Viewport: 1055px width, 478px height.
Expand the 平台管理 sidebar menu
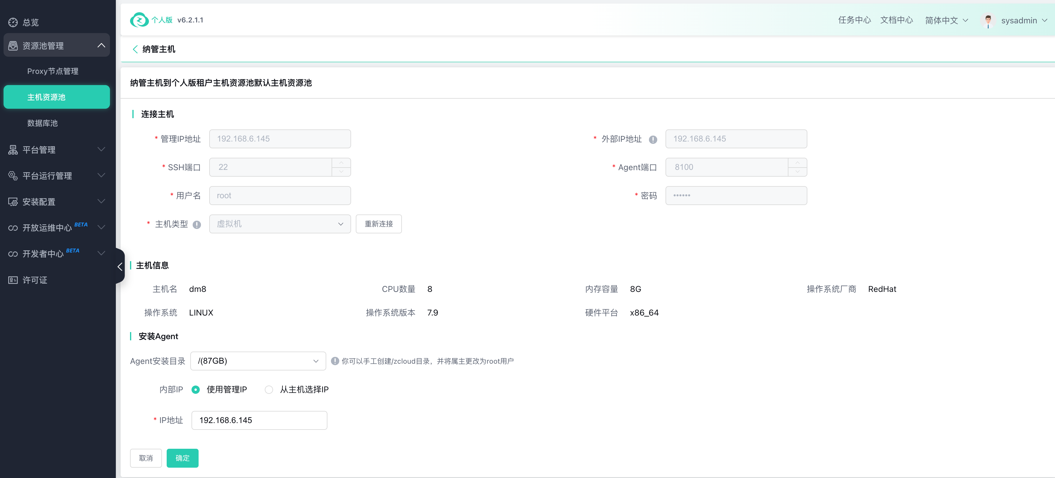coord(56,149)
